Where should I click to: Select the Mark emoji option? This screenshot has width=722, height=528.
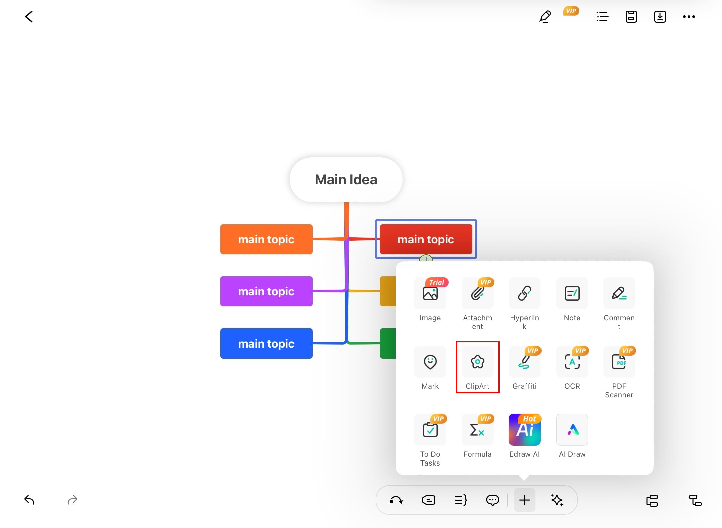point(430,362)
